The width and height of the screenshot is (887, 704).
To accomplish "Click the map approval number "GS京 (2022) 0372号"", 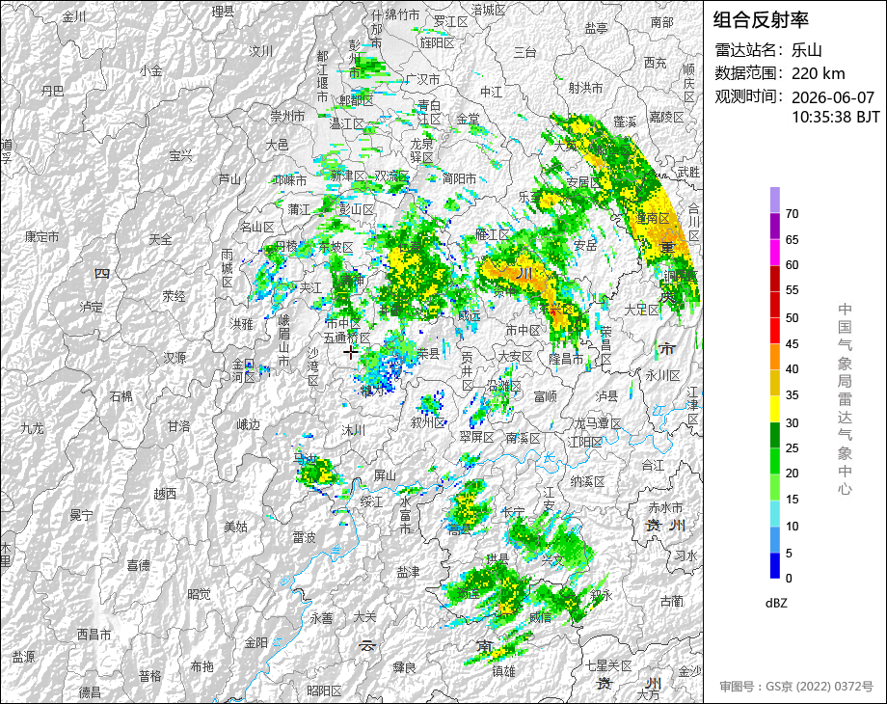I will pos(820,687).
